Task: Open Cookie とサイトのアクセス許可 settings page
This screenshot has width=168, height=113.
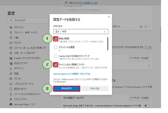Action: [27, 58]
